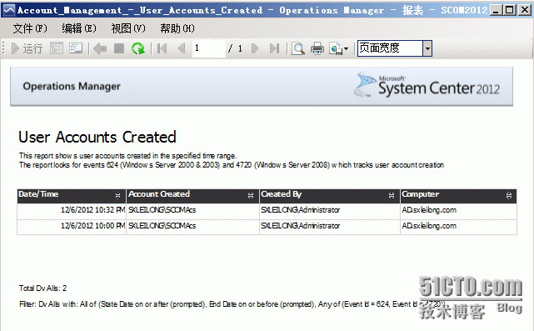Sort by the Created By column arrows
Viewport: 534px width, 331px height.
tap(392, 195)
